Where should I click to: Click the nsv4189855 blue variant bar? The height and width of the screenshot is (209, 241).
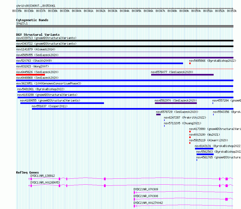[62, 103]
